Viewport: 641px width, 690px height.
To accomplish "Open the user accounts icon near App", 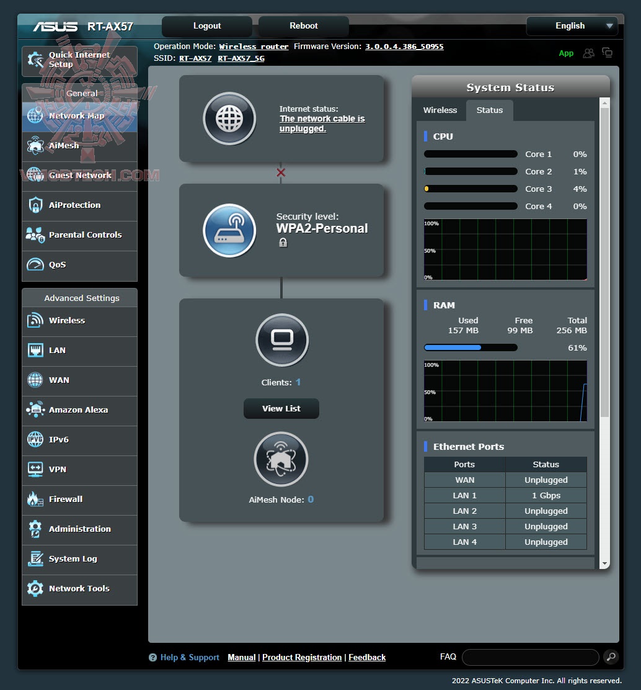I will tap(589, 53).
